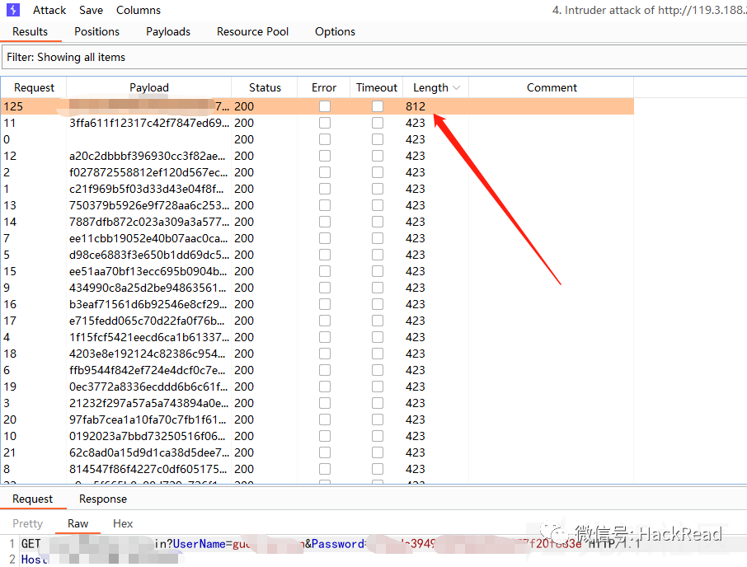Toggle the Length column sort arrow
This screenshot has width=747, height=567.
457,88
